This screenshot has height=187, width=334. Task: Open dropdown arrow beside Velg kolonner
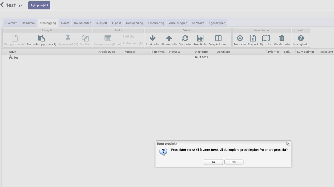pos(229,40)
